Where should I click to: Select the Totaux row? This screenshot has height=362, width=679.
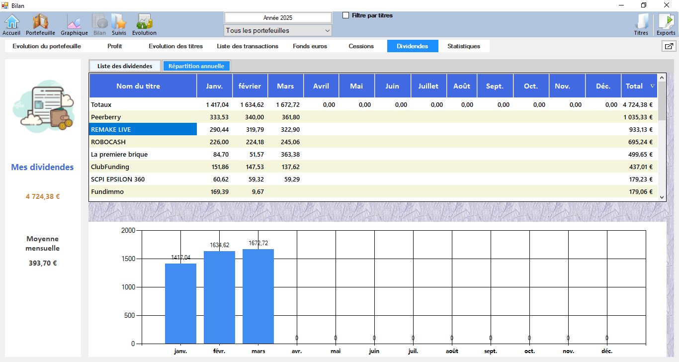coord(373,105)
